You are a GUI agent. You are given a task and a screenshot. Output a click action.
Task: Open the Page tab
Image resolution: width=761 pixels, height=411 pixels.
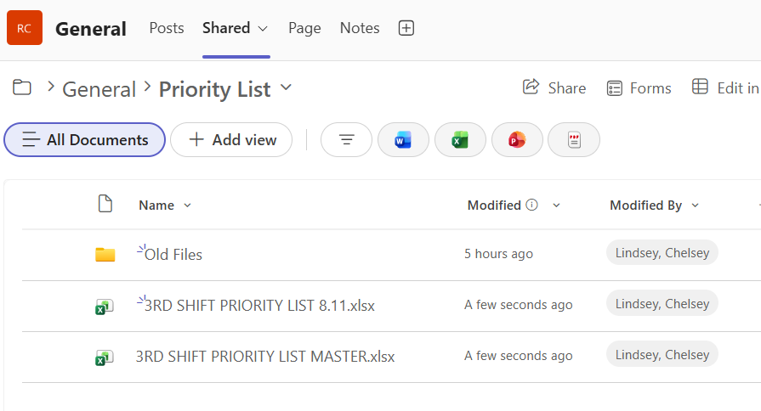304,28
